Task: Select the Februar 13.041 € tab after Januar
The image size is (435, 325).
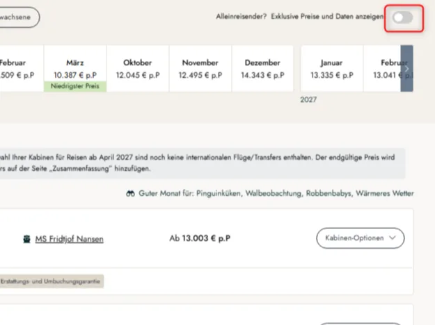Action: tap(384, 68)
